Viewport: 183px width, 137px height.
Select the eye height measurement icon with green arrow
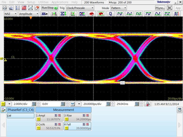pyautogui.click(x=63, y=14)
